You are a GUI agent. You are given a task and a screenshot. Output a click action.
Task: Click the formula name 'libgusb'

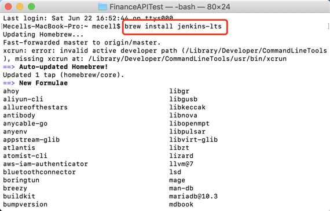pyautogui.click(x=183, y=99)
